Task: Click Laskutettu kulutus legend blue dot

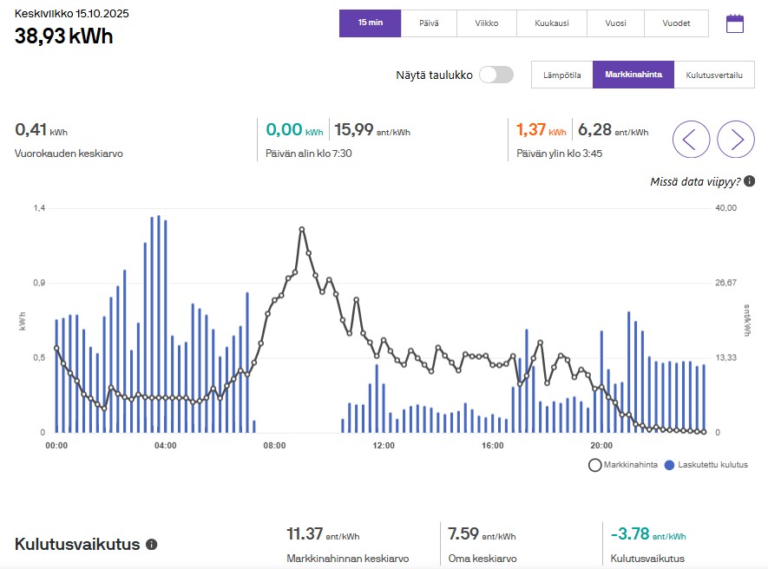Action: click(668, 465)
